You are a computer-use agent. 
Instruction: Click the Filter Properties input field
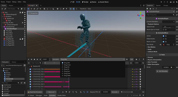click(159, 15)
